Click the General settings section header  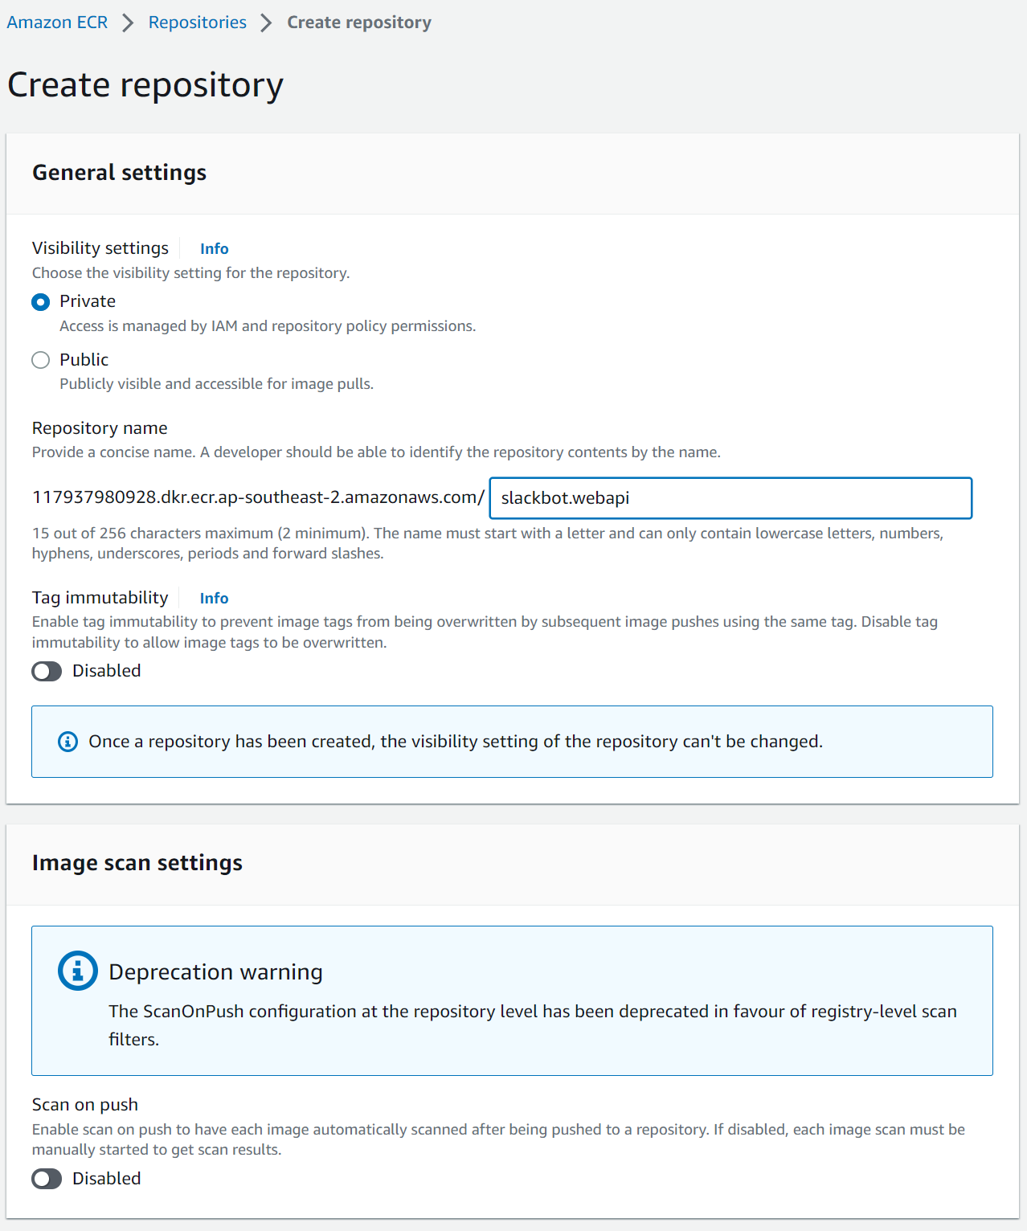[x=119, y=172]
